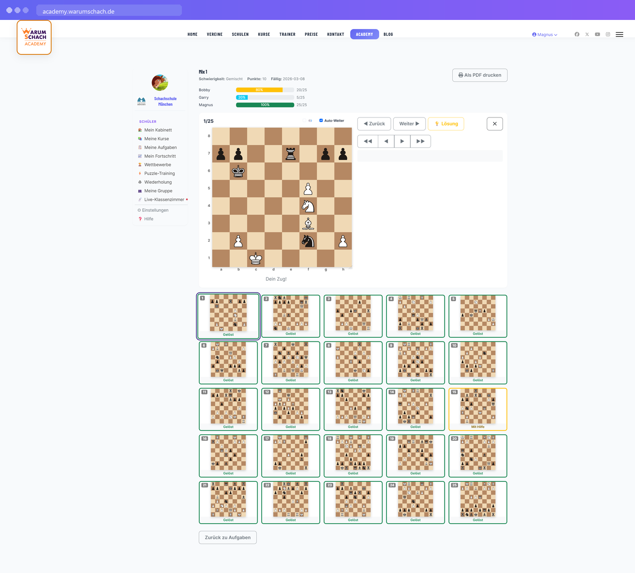The width and height of the screenshot is (635, 573).
Task: Open the SCHULEN menu item
Action: [x=240, y=34]
